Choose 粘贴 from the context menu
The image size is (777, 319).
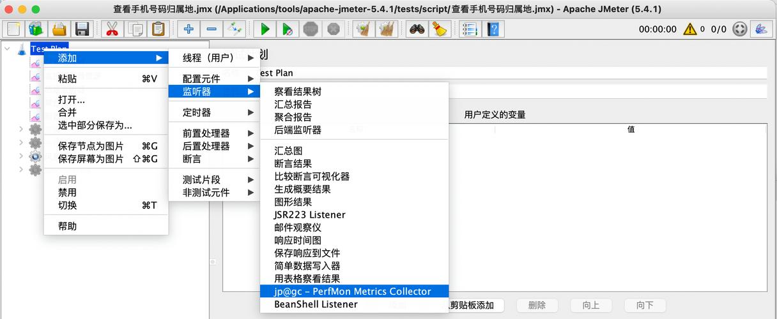106,78
